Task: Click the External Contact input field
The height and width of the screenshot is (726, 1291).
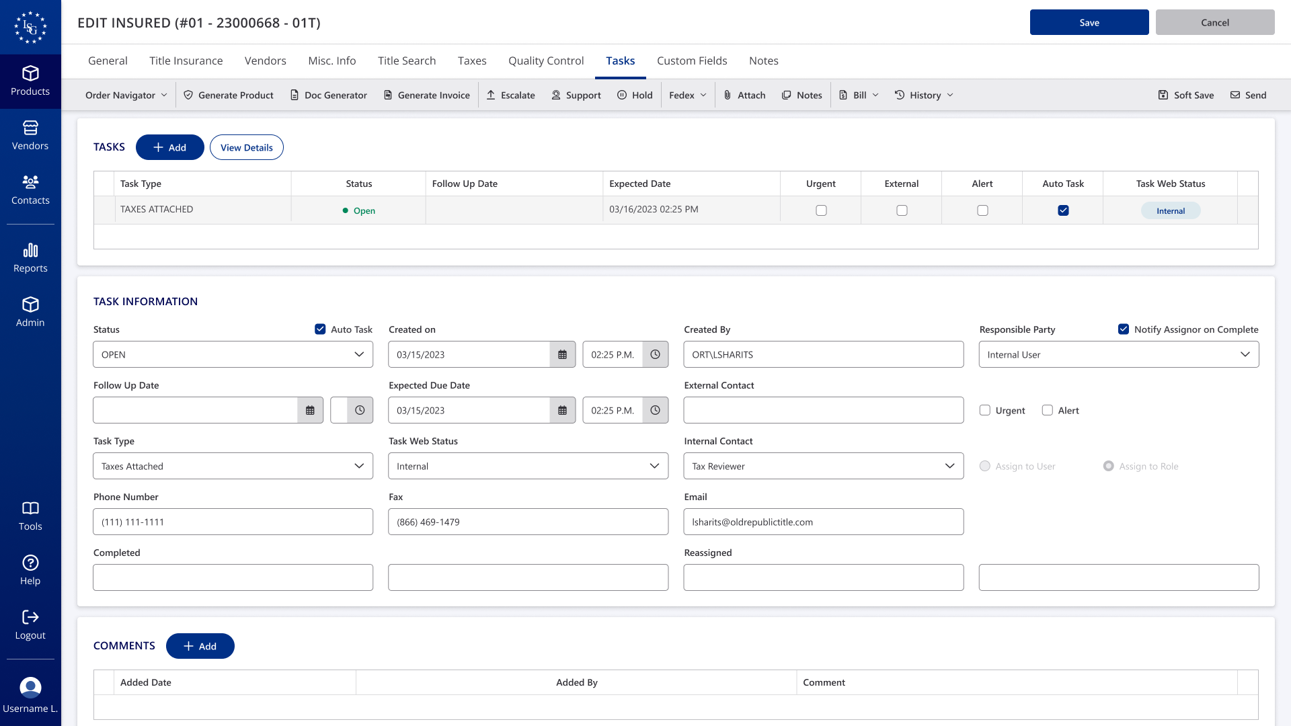Action: pyautogui.click(x=824, y=410)
